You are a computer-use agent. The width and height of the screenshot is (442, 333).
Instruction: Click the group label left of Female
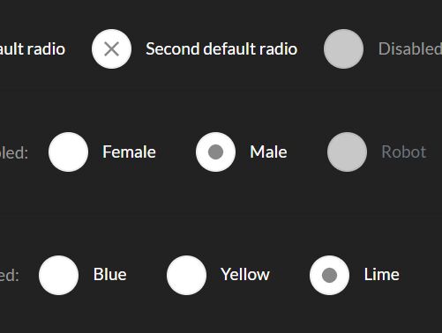pyautogui.click(x=14, y=152)
